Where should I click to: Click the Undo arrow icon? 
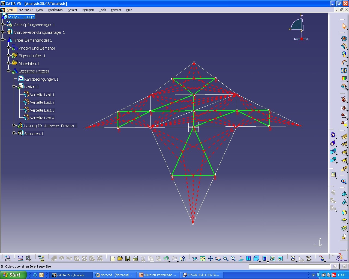tap(166, 259)
